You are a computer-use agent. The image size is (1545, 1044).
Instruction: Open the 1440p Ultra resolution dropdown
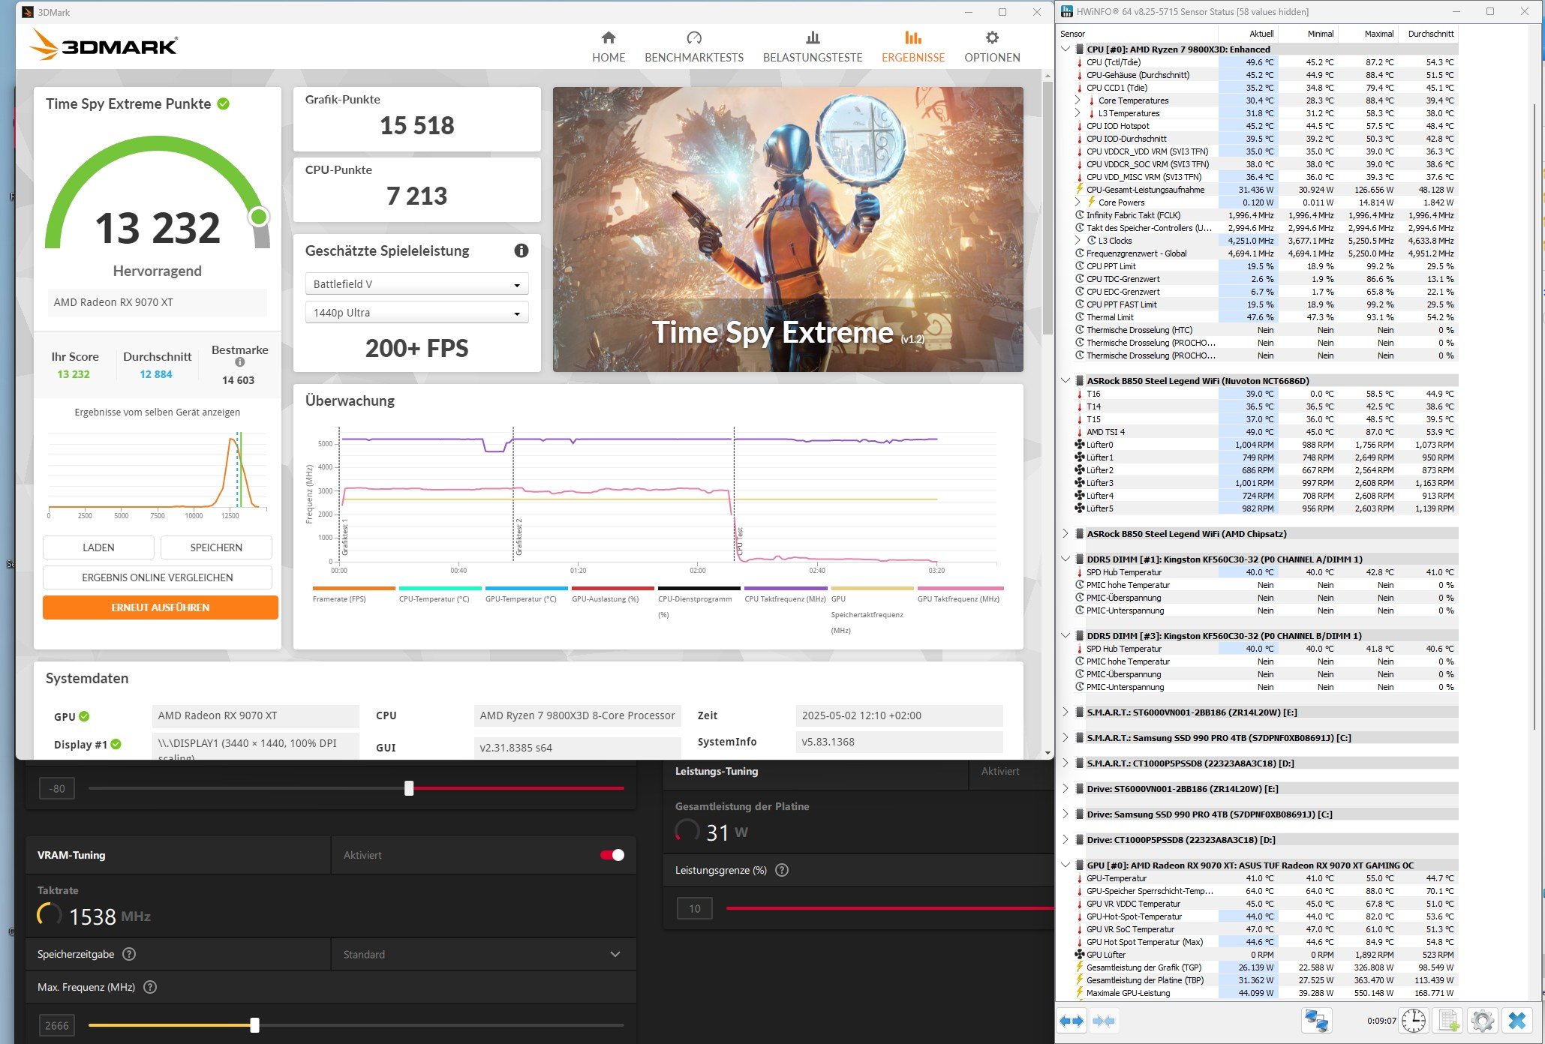[416, 313]
